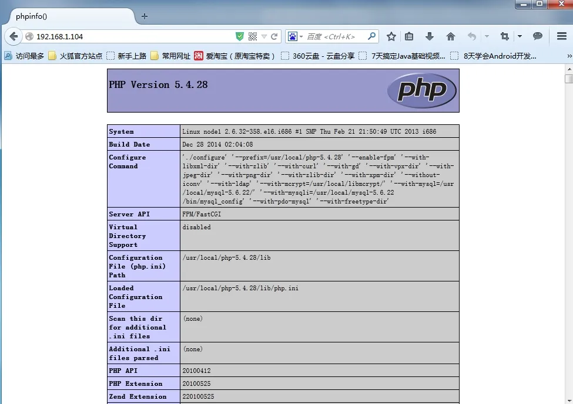Click the System row label
573x404 pixels.
tap(121, 131)
